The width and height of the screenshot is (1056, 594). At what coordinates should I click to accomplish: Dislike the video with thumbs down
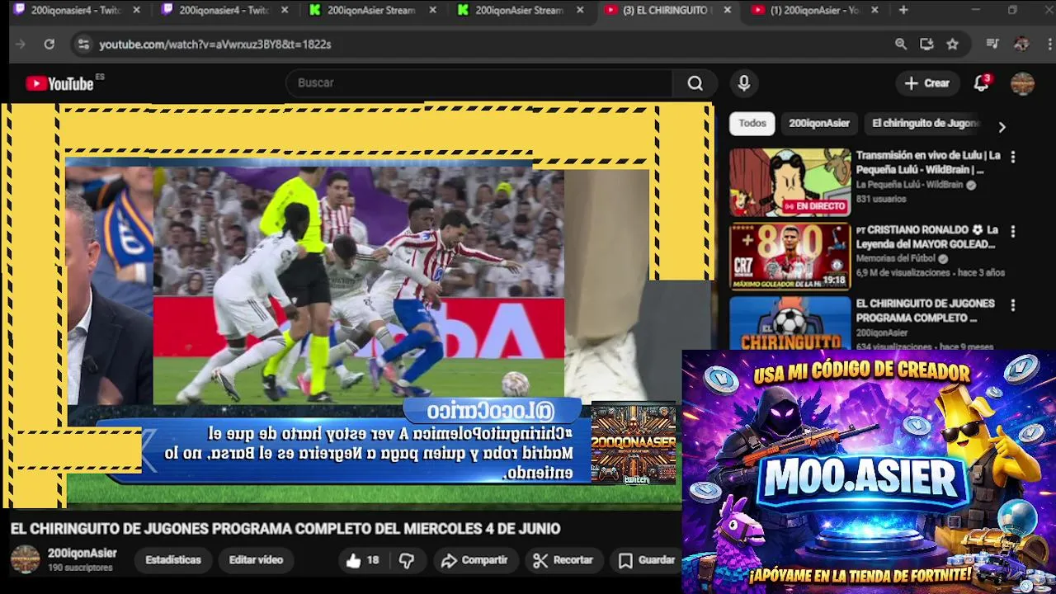click(x=407, y=560)
